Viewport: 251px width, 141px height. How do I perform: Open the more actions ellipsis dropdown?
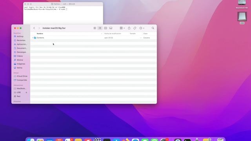tap(142, 28)
